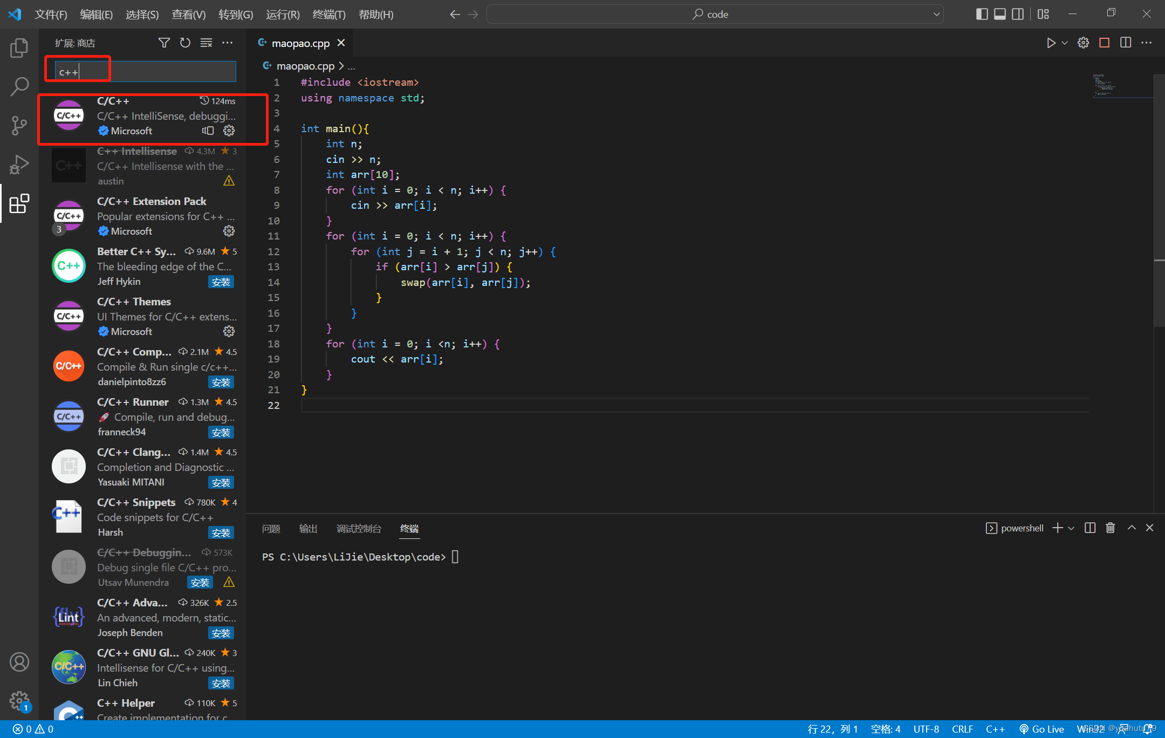Open extensions view more actions menu

pos(228,43)
